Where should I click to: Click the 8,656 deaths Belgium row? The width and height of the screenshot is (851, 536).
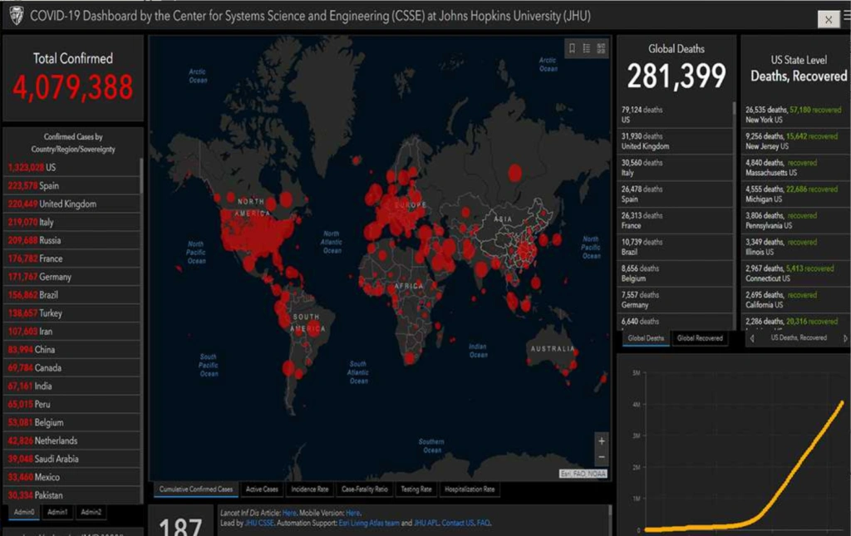[x=675, y=273]
